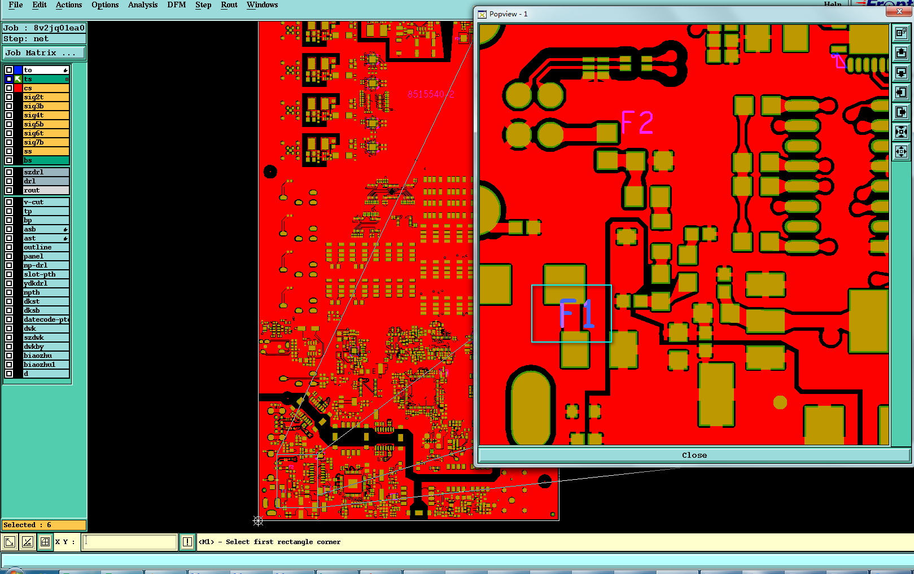Toggle checkbox for layer v-cut
This screenshot has width=914, height=574.
[9, 202]
